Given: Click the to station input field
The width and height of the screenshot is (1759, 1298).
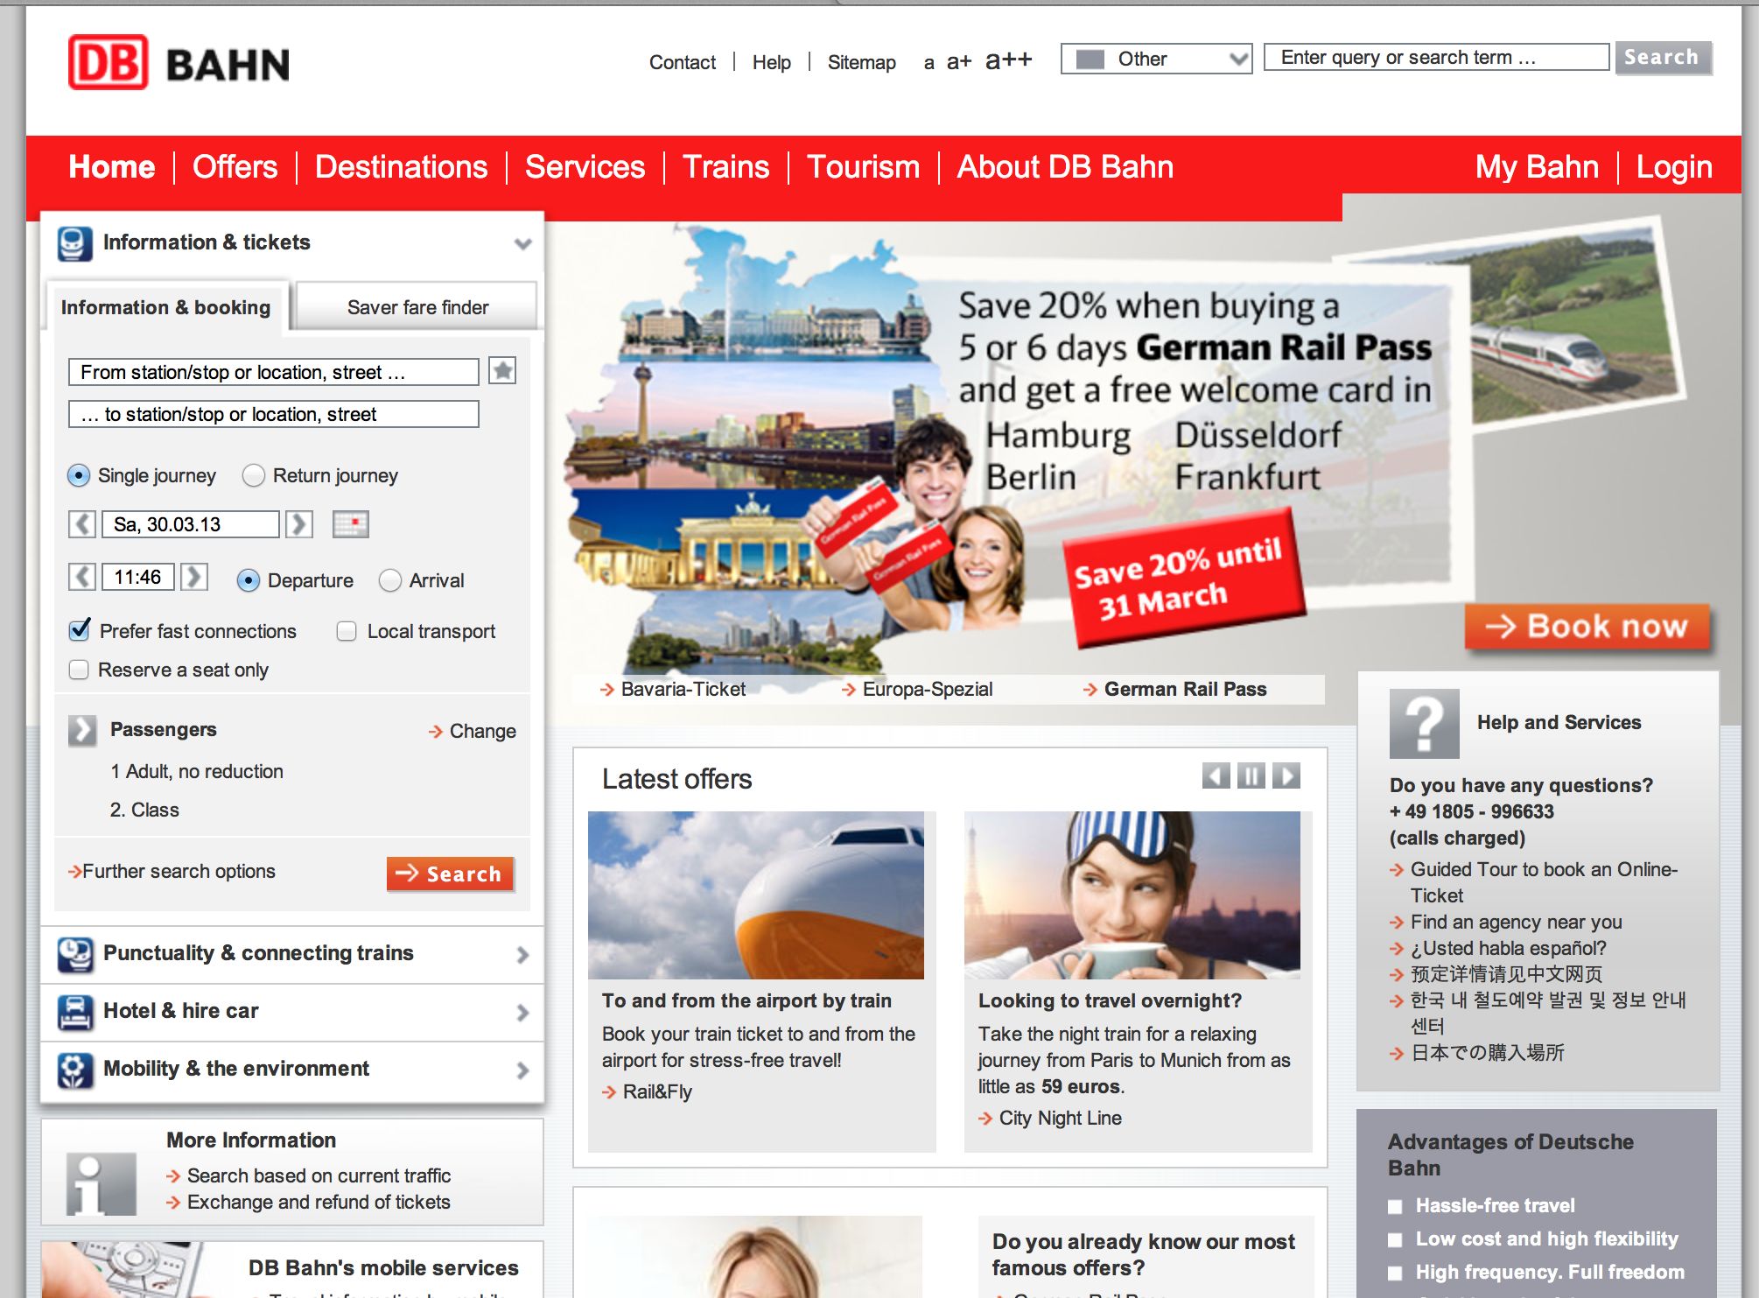Looking at the screenshot, I should 274,414.
